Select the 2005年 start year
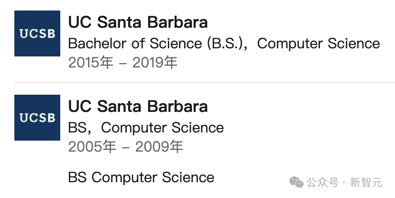 click(x=92, y=147)
